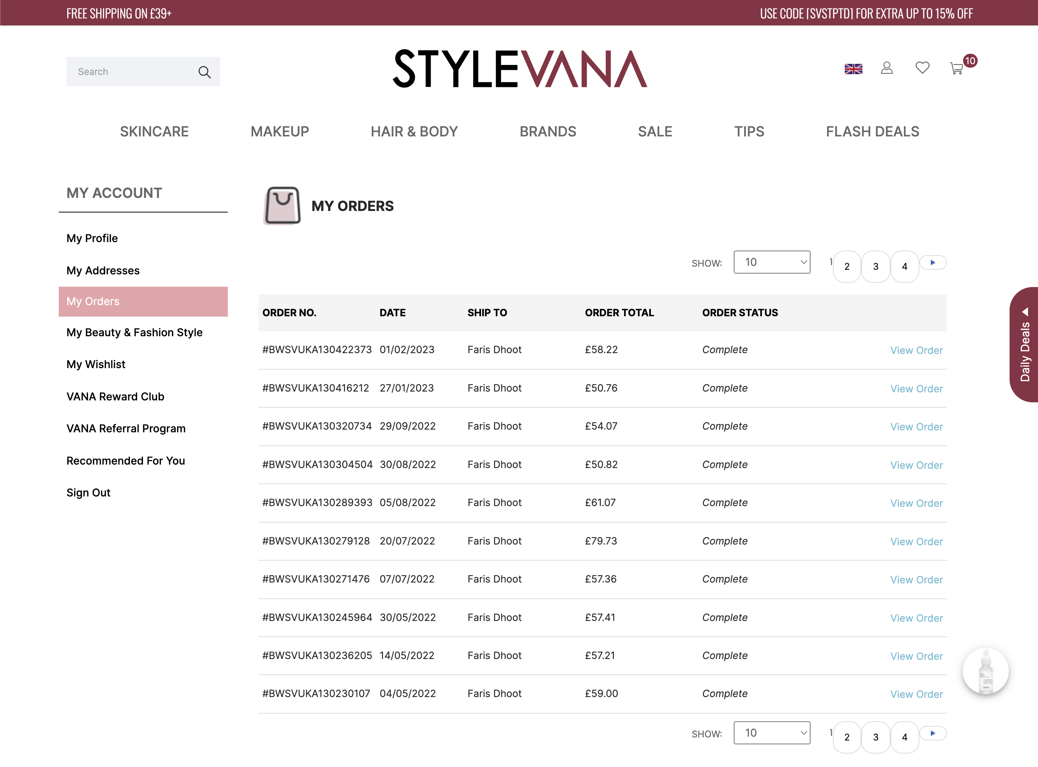1038x767 pixels.
Task: Open the shopping cart icon
Action: tap(957, 69)
